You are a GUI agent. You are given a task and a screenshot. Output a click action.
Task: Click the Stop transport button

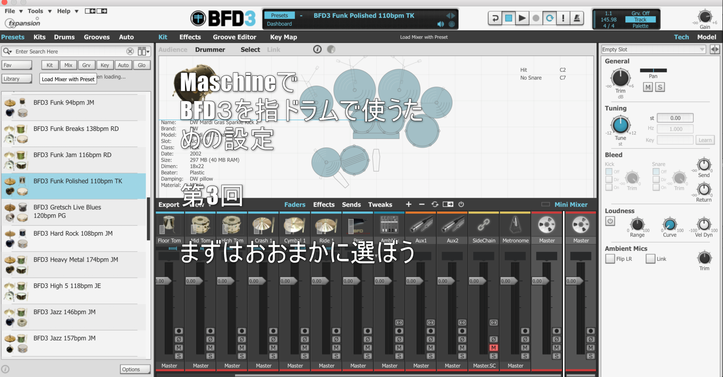(x=508, y=18)
